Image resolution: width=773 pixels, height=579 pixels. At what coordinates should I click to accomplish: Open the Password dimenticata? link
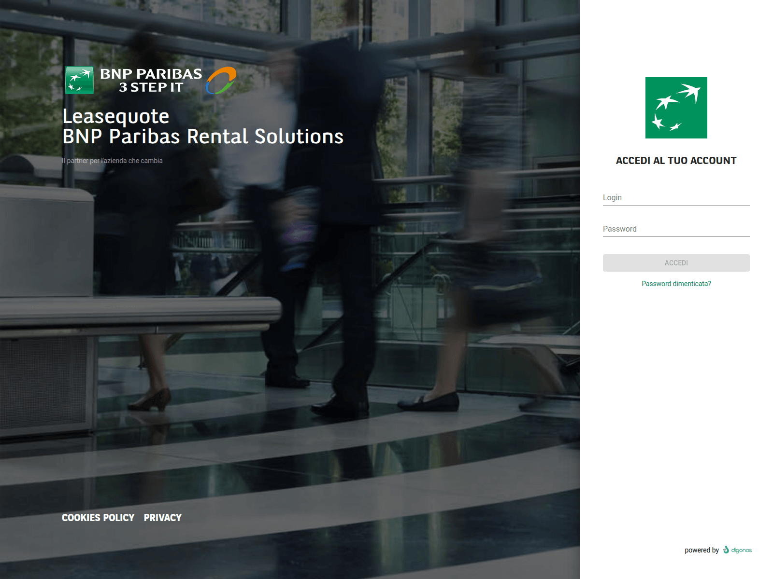click(x=676, y=284)
